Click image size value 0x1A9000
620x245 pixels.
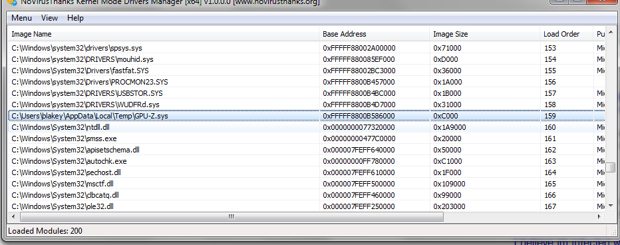[450, 127]
